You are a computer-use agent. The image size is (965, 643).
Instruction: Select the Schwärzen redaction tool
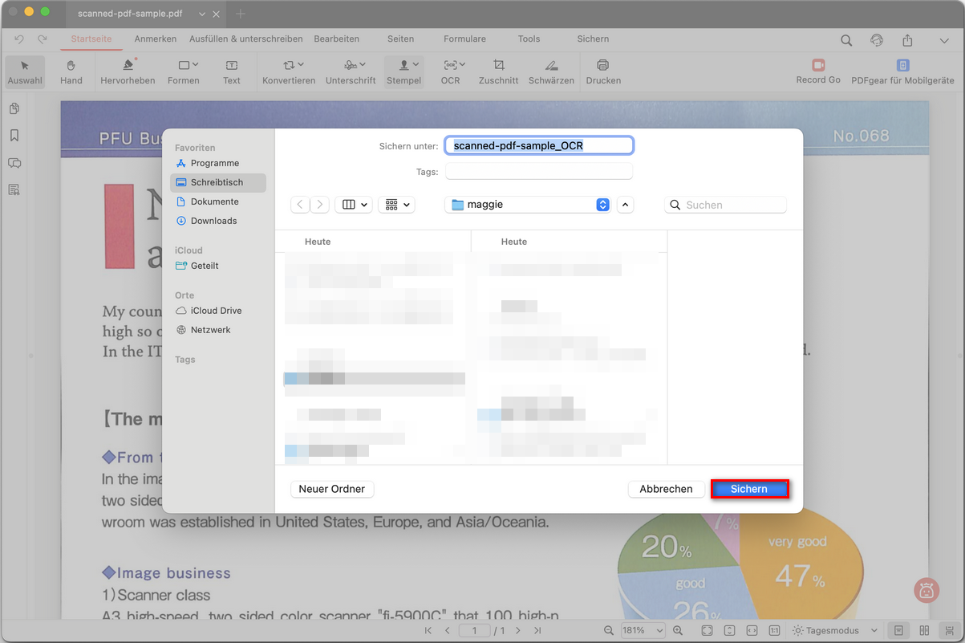tap(551, 65)
